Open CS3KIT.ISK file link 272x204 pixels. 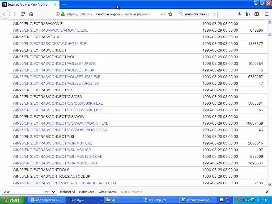pyautogui.click(x=57, y=110)
